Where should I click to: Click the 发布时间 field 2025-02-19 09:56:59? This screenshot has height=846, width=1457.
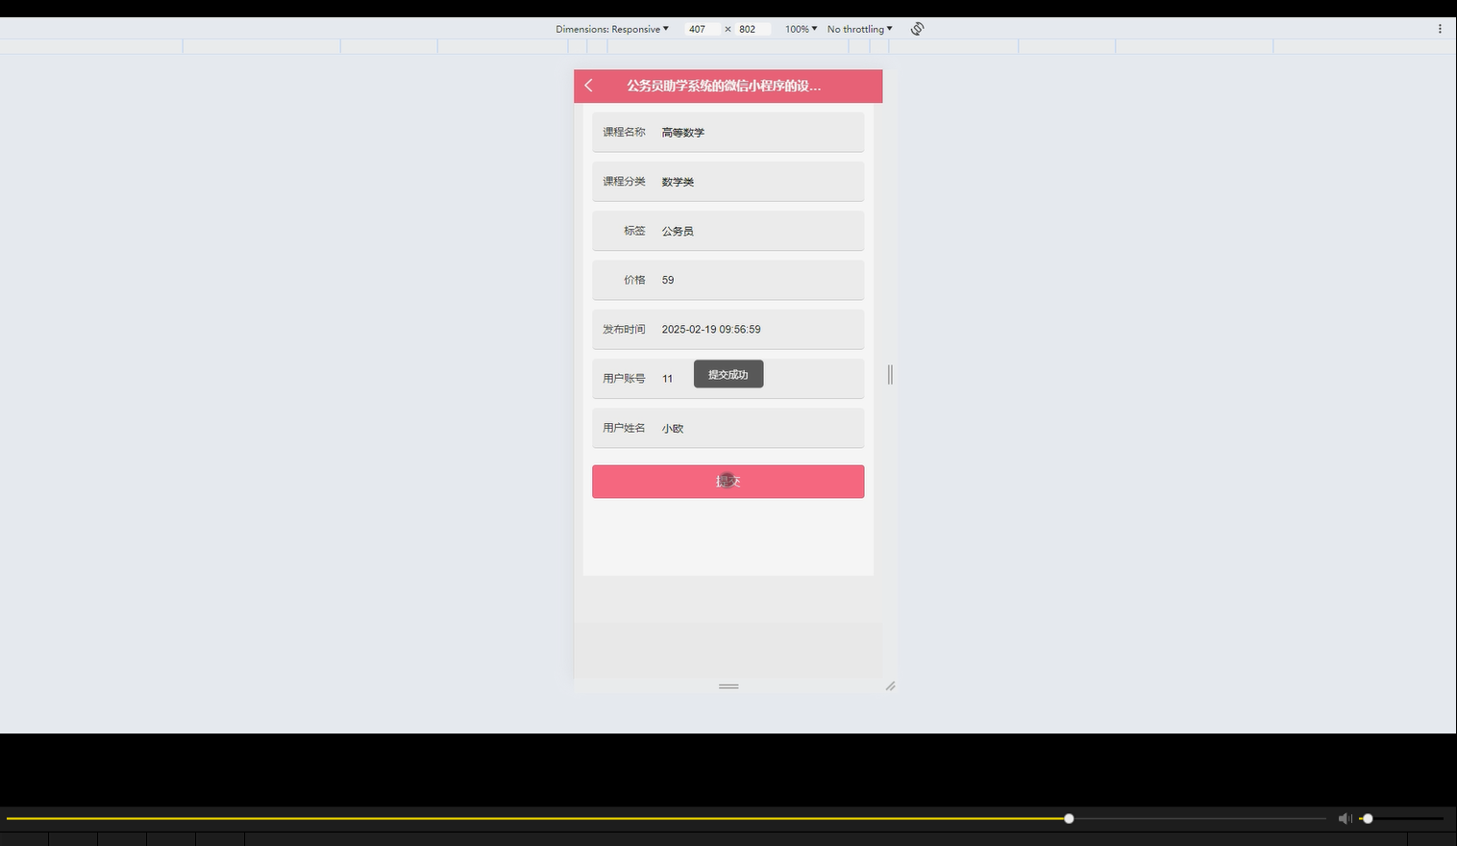coord(728,329)
